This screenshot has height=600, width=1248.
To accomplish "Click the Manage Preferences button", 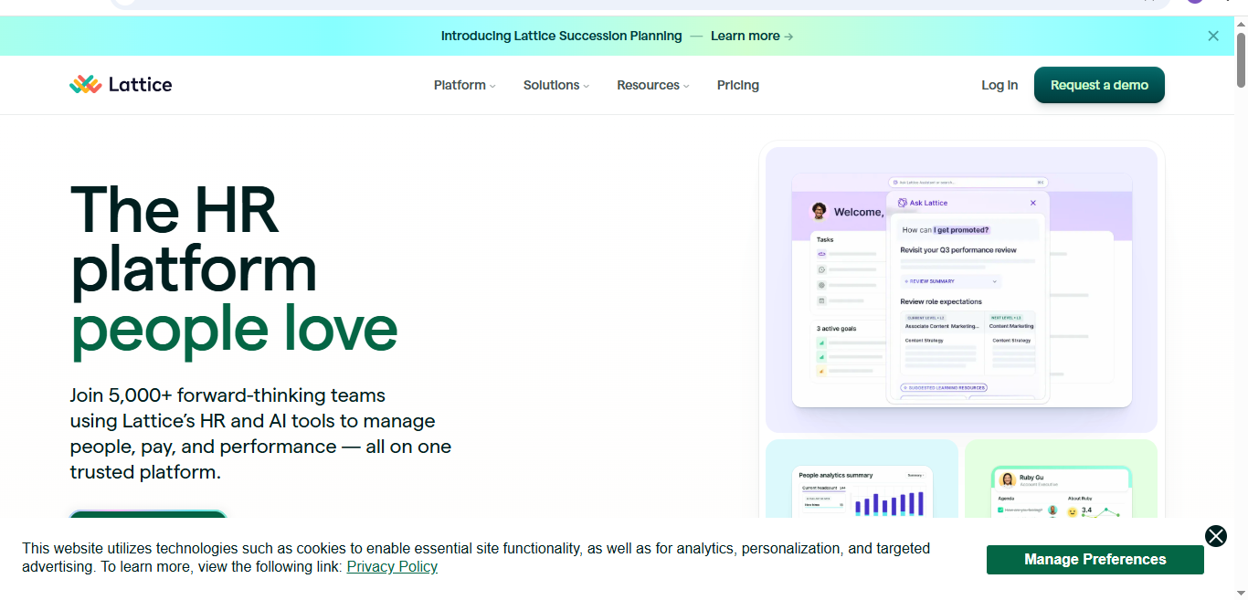I will 1095,560.
